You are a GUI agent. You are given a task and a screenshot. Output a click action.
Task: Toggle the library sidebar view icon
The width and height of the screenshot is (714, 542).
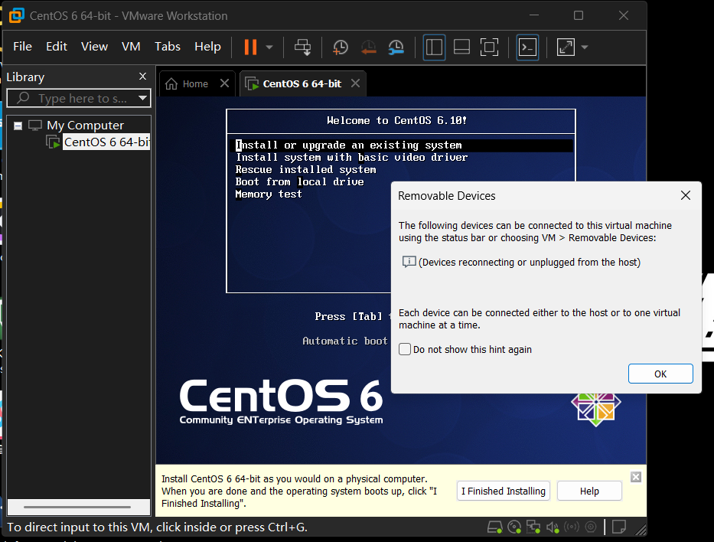click(434, 47)
